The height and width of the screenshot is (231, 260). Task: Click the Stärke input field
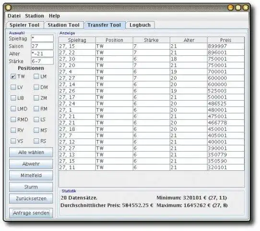tap(42, 61)
